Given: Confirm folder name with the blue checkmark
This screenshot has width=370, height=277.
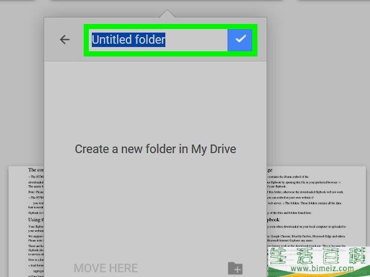Looking at the screenshot, I should [240, 40].
